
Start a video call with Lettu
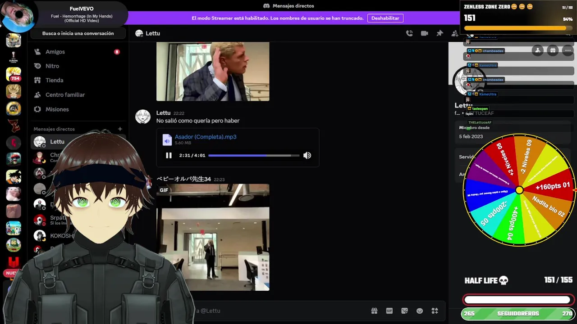click(424, 33)
